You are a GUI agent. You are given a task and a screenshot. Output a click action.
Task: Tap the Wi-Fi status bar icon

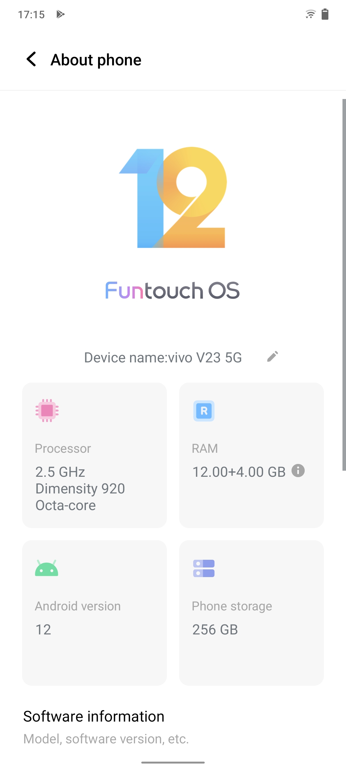pos(310,14)
